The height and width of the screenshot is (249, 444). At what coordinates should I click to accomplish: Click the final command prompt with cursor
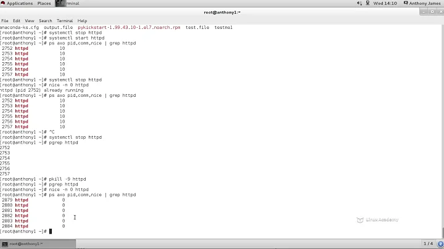[x=26, y=232]
